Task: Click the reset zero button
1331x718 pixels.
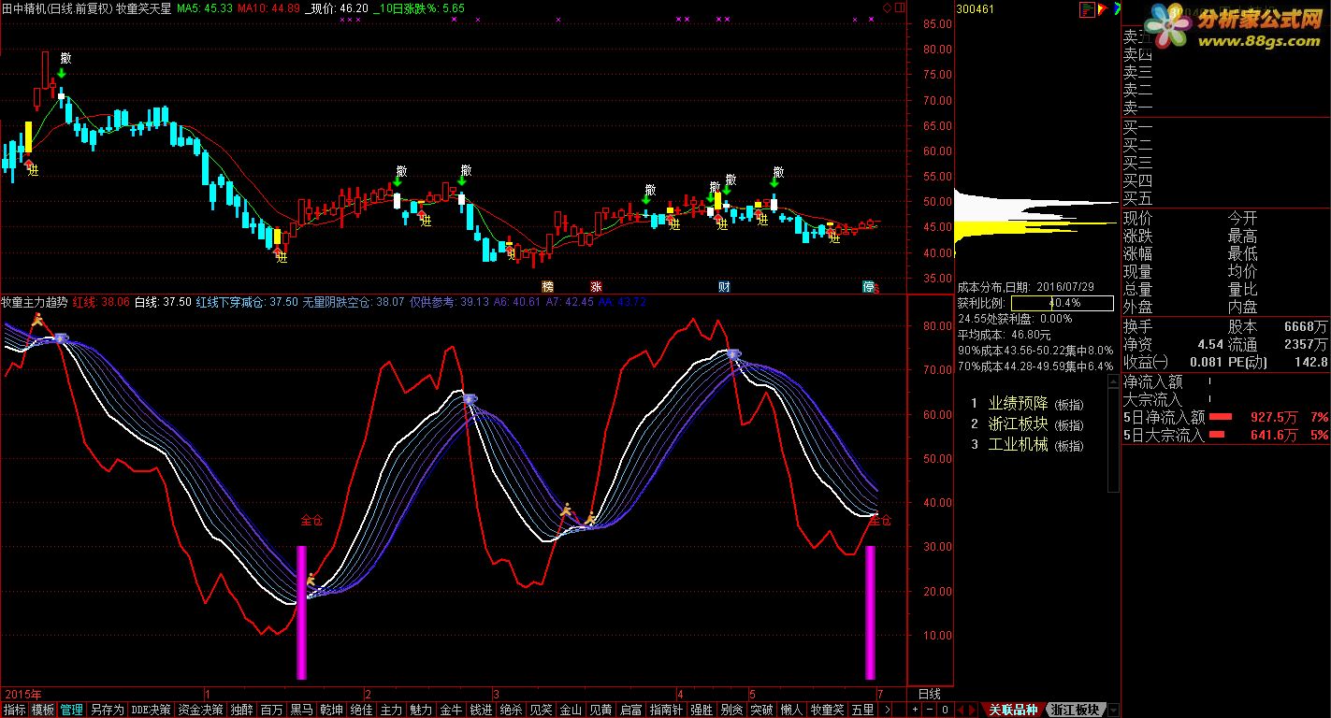Action: [945, 710]
